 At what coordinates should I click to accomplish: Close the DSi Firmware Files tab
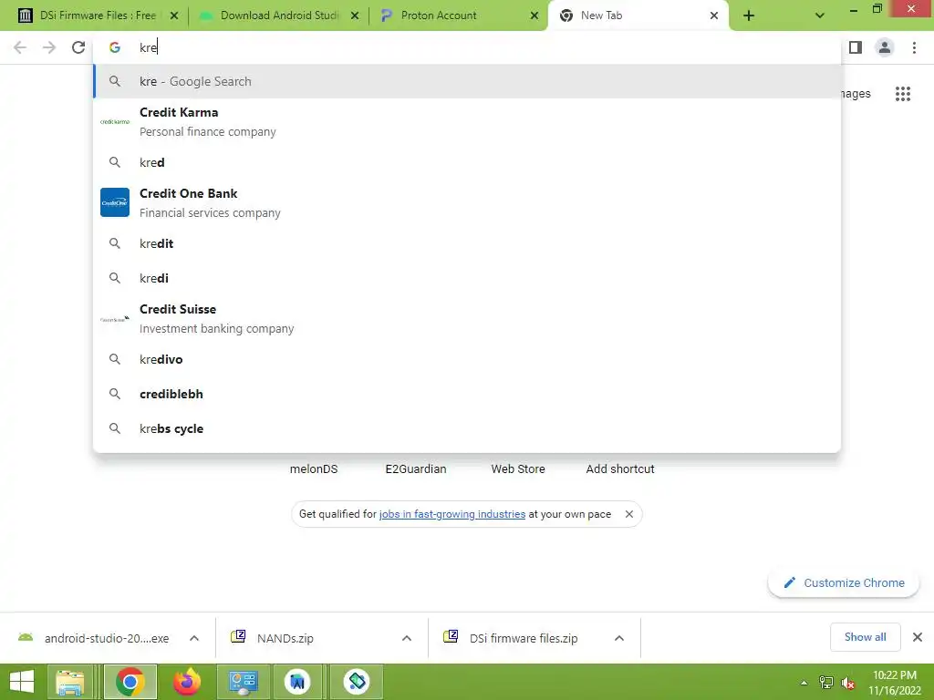tap(174, 16)
